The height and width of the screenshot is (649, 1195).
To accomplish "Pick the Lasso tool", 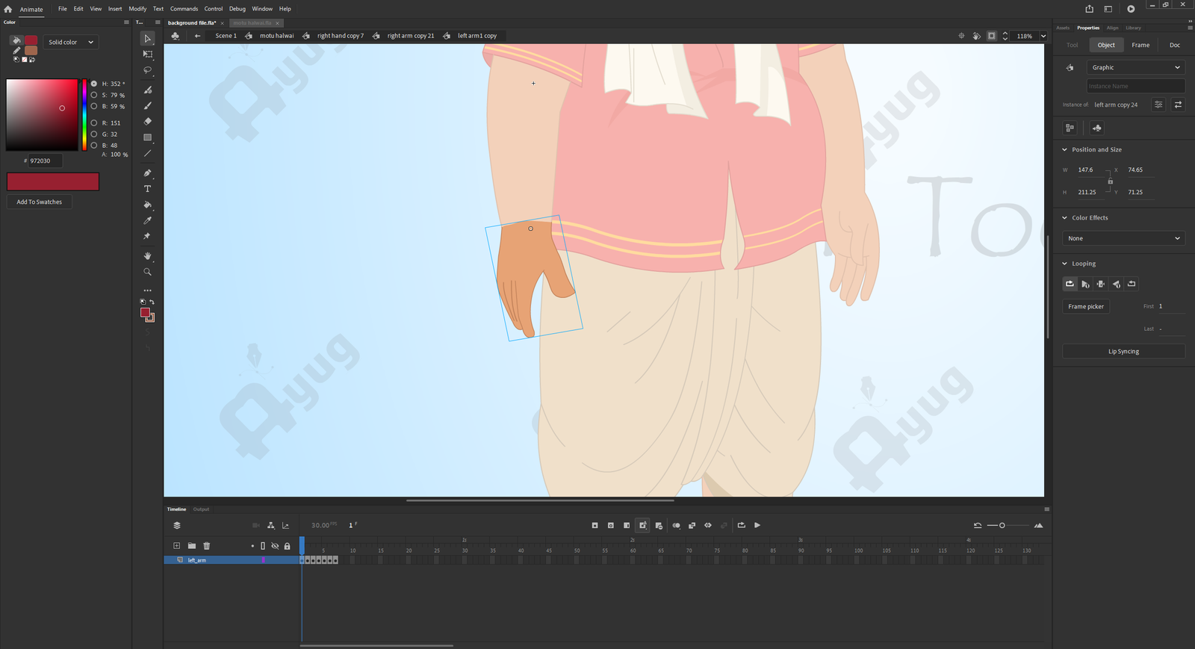I will [148, 70].
